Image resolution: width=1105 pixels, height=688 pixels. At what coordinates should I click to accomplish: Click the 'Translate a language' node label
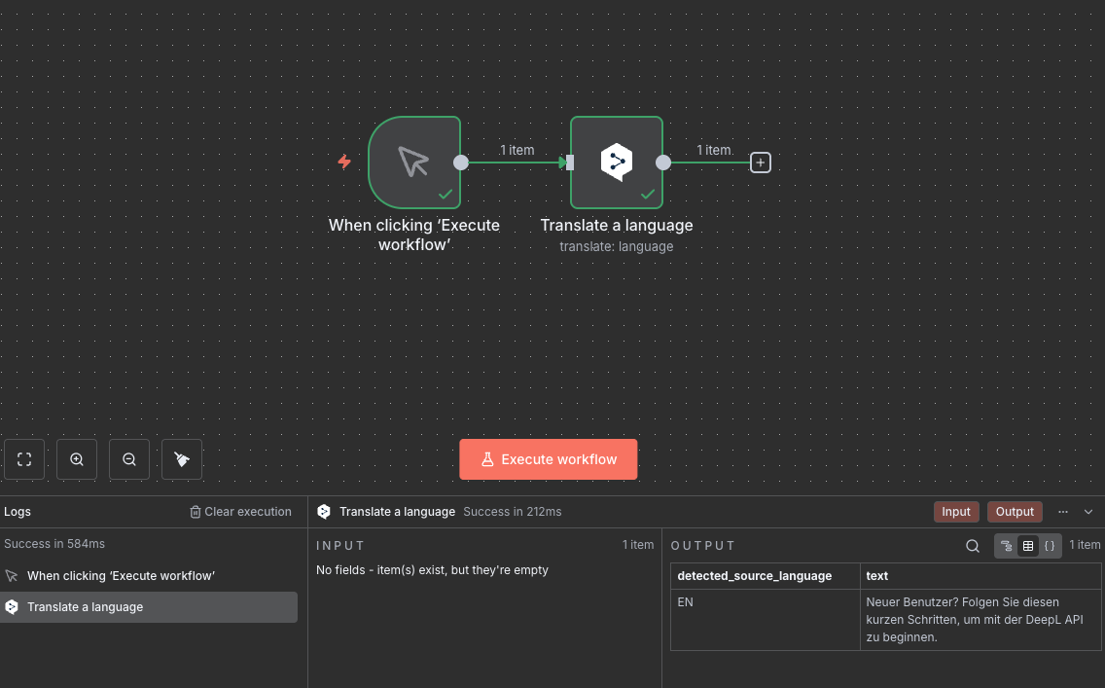pos(617,226)
